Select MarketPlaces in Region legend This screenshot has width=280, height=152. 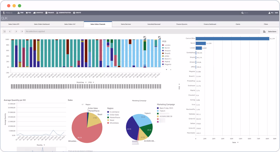point(114,118)
